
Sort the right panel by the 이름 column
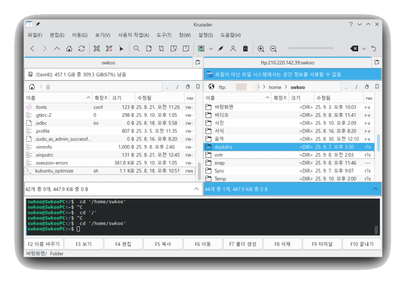coord(238,98)
